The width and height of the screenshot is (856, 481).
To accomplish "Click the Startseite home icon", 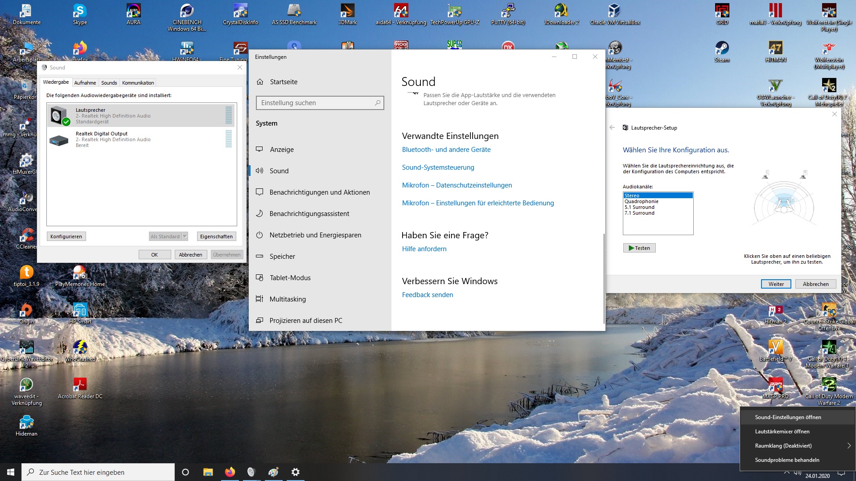I will 260,82.
